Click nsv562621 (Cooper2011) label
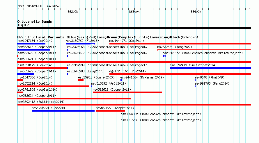259x143 pixels. point(37,59)
